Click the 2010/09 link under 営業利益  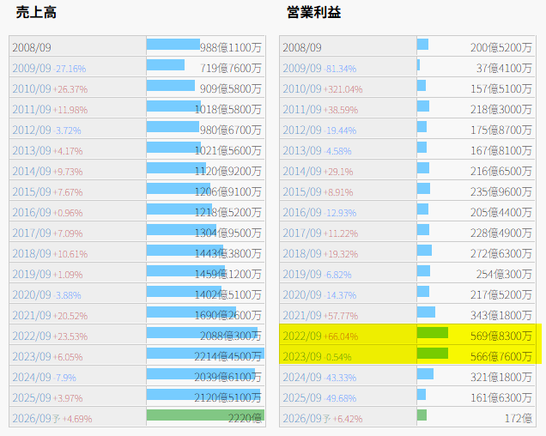coord(301,88)
